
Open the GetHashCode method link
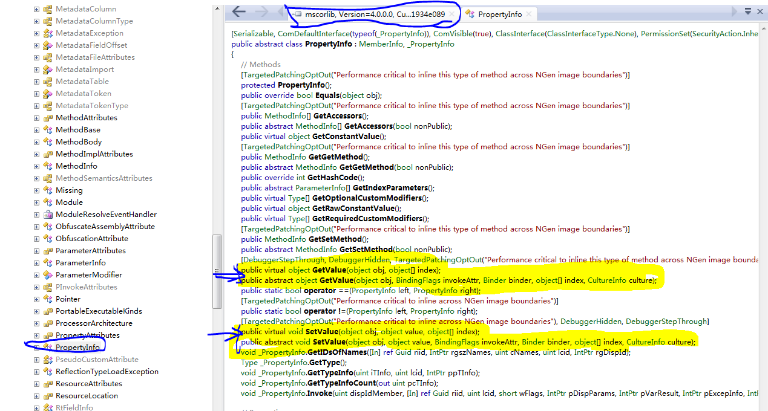[332, 178]
